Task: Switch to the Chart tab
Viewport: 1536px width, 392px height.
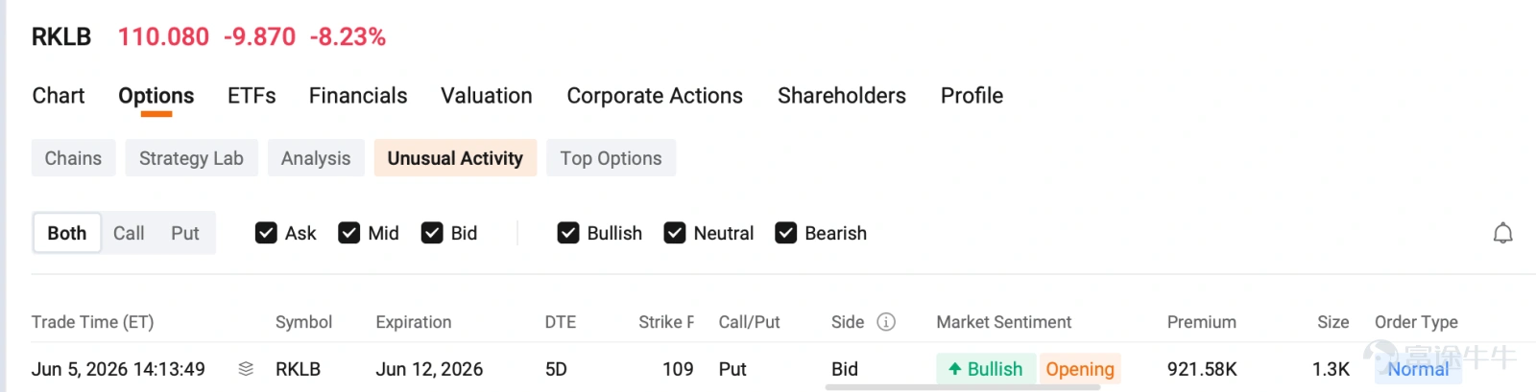Action: tap(59, 96)
